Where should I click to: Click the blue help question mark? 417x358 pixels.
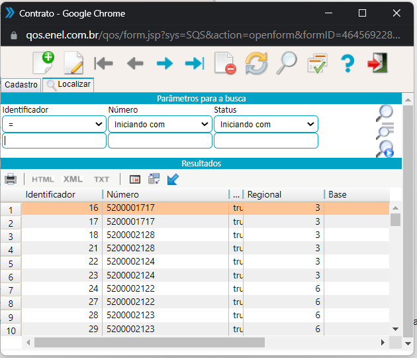[x=347, y=64]
